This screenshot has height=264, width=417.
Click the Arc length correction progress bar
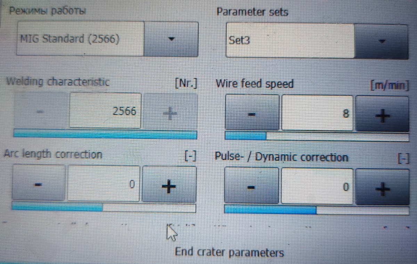104,208
